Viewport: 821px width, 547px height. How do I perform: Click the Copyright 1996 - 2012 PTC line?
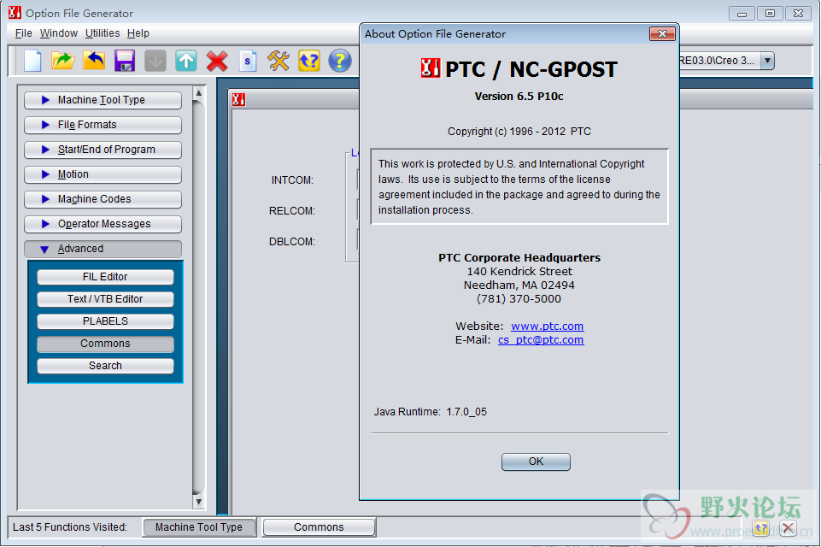click(519, 132)
